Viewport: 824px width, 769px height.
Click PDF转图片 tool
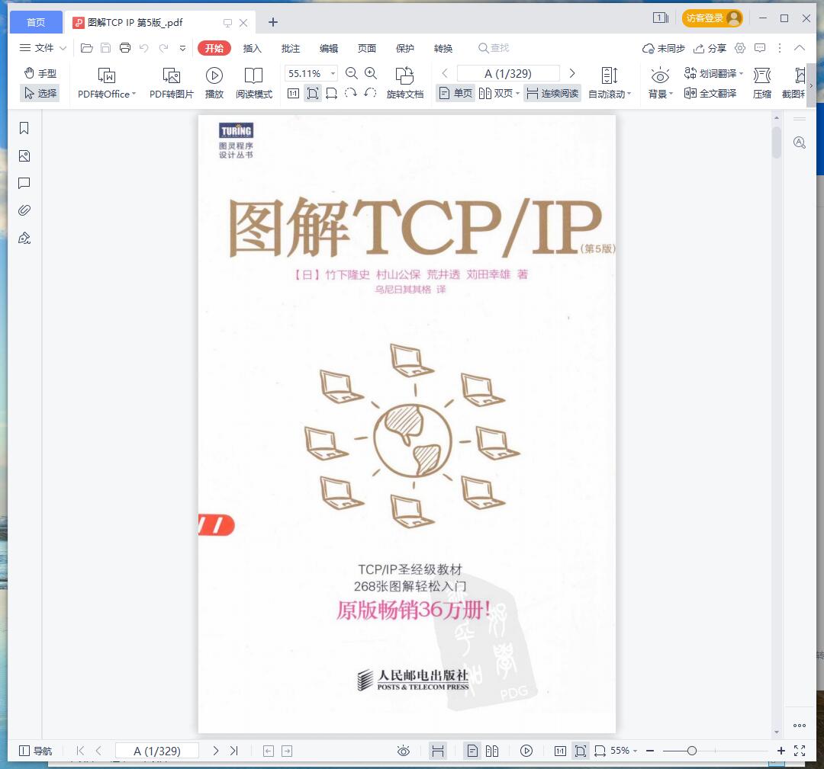click(x=172, y=84)
